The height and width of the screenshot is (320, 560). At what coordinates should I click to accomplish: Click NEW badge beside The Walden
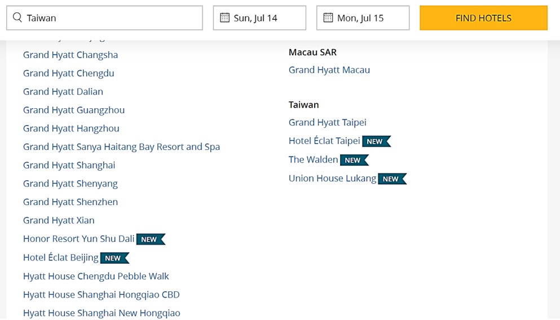[x=354, y=160]
